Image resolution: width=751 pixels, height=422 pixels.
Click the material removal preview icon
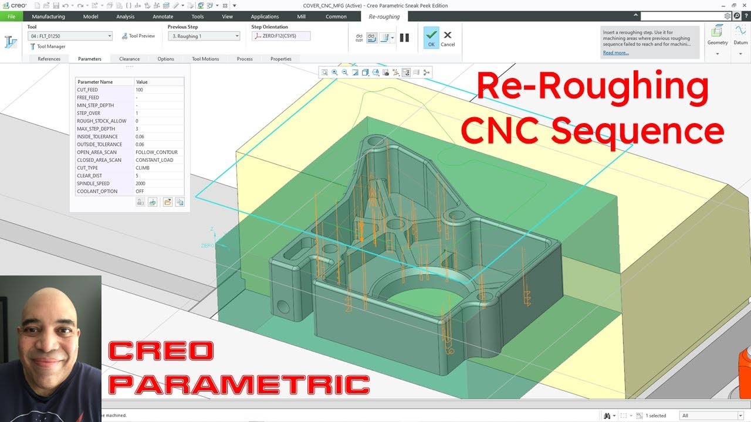coord(385,38)
